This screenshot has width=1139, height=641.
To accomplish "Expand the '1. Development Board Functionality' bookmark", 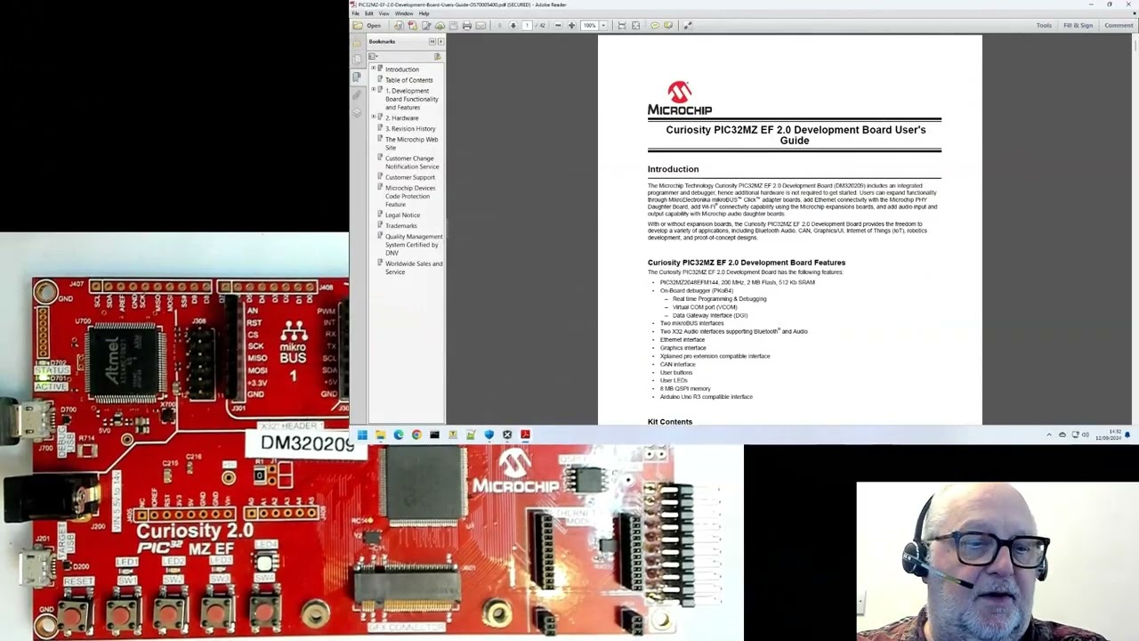I will coord(373,90).
